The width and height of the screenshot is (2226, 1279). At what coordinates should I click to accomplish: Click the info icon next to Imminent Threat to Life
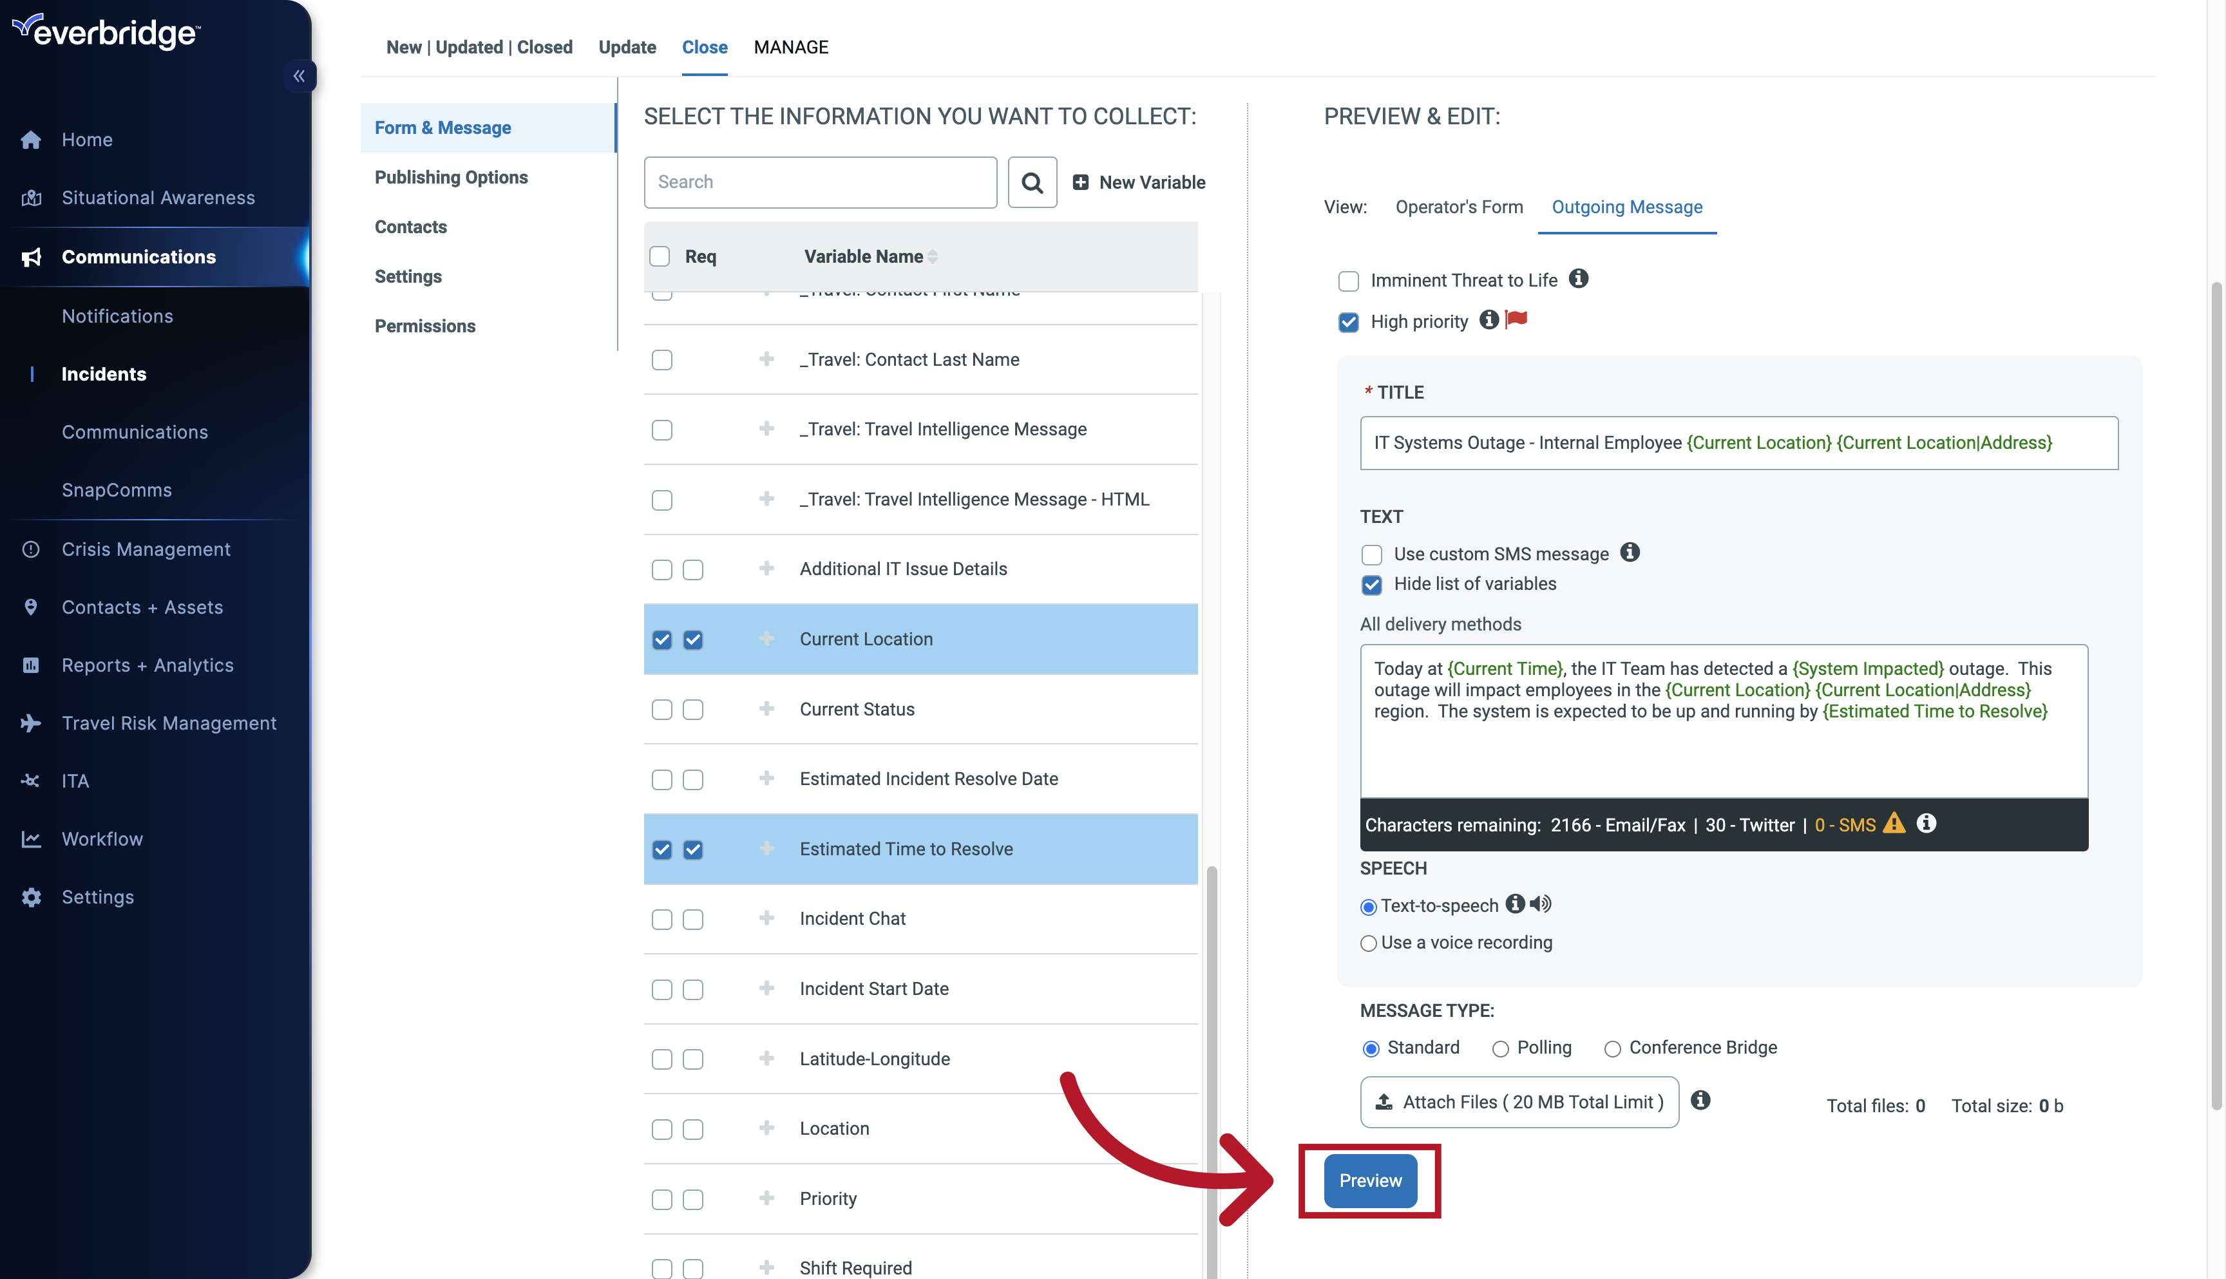point(1579,278)
